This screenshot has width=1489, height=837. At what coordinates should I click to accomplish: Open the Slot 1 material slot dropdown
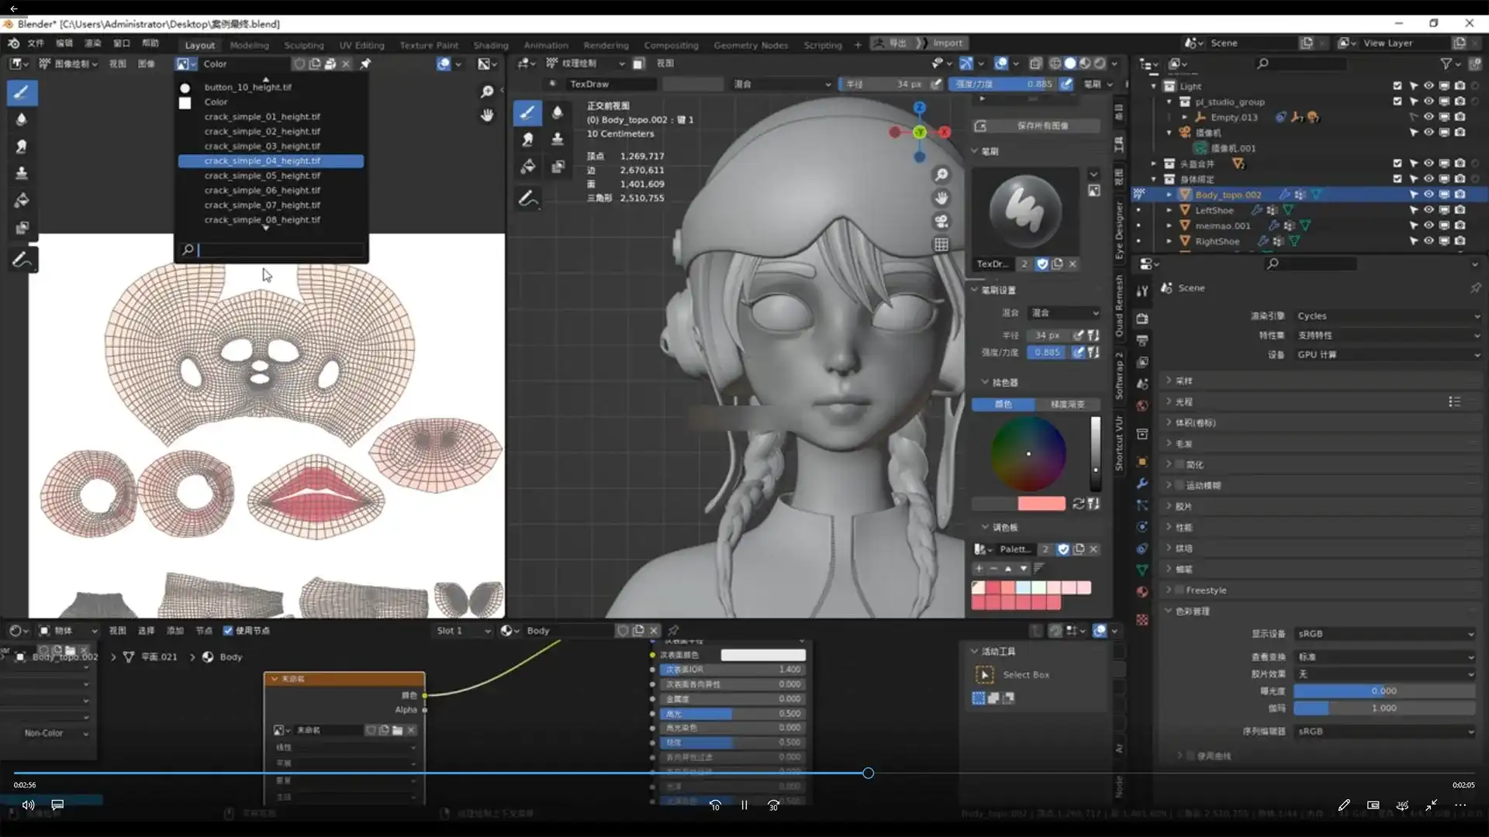463,631
